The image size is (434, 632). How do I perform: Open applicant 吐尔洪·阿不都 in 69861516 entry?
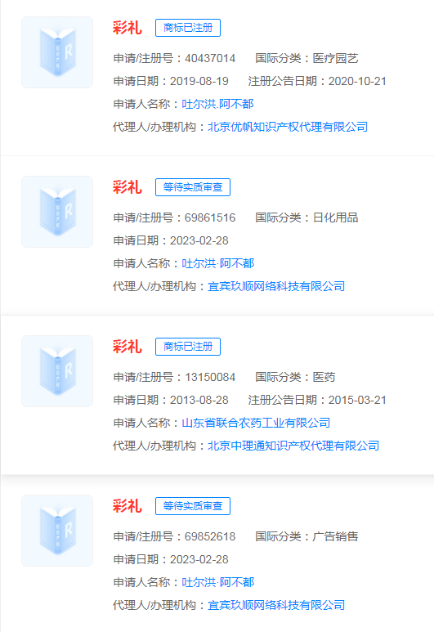pos(217,263)
